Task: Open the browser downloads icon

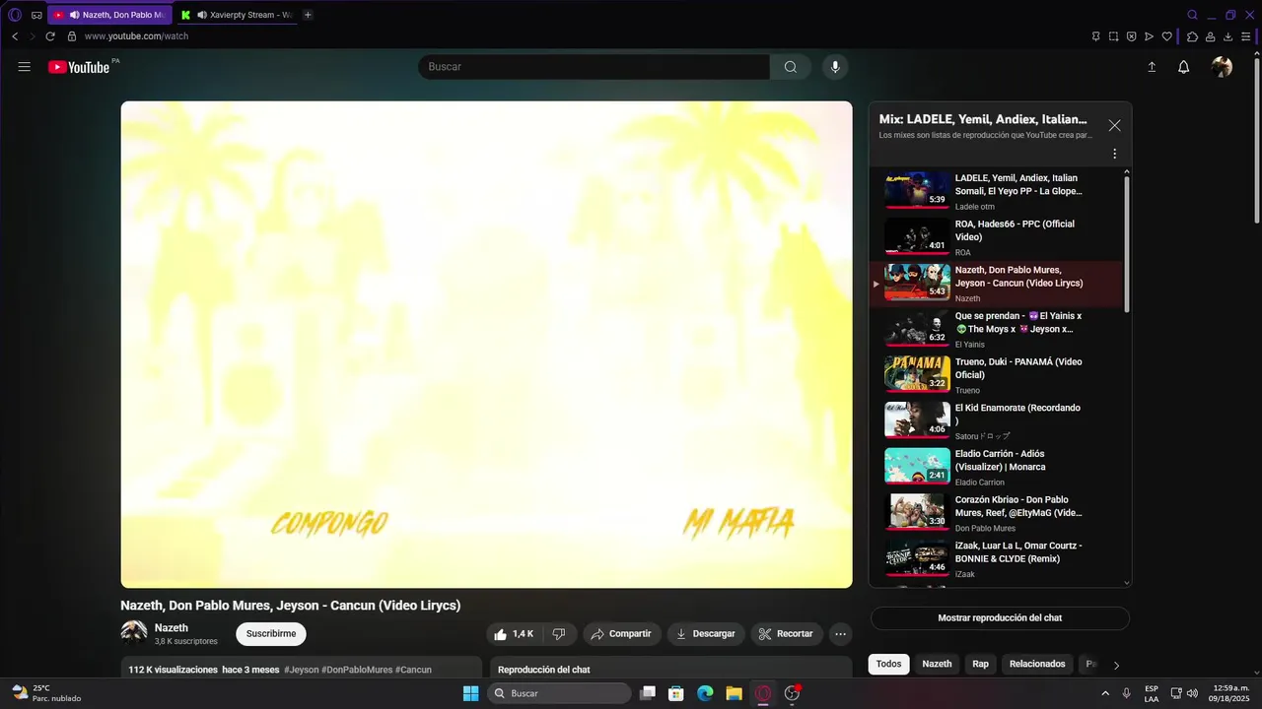Action: click(x=1228, y=36)
